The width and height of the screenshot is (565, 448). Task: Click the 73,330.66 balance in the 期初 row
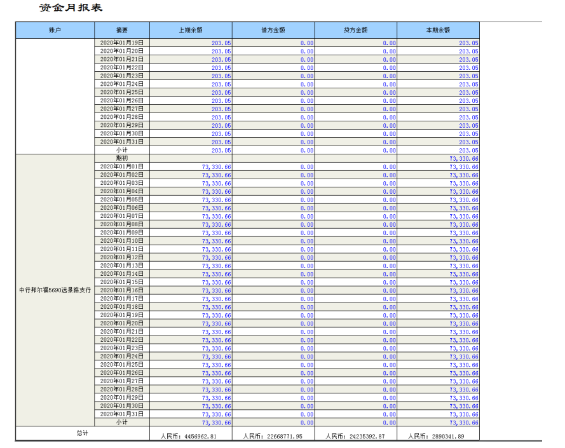pos(464,159)
